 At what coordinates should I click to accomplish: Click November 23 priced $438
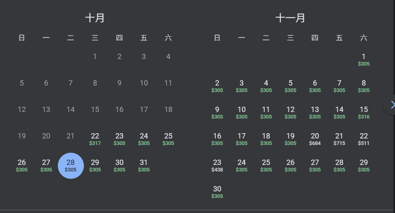[217, 166]
